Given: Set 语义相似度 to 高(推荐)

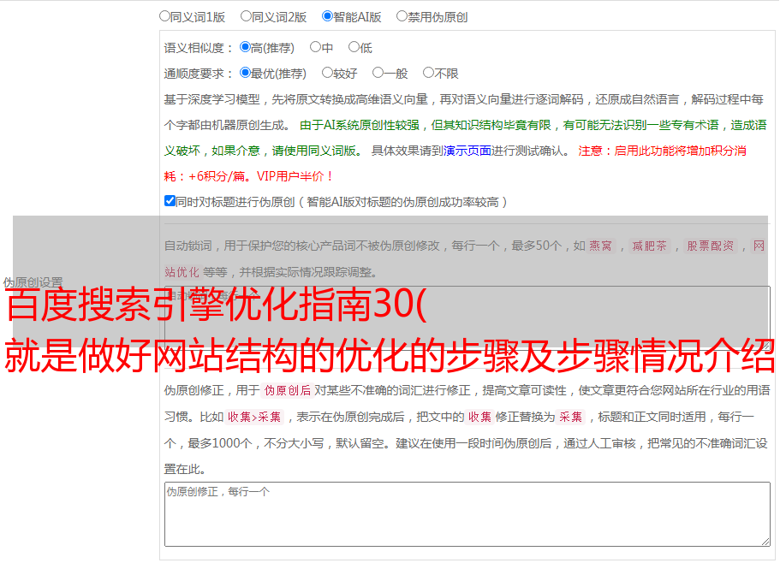Looking at the screenshot, I should [245, 47].
